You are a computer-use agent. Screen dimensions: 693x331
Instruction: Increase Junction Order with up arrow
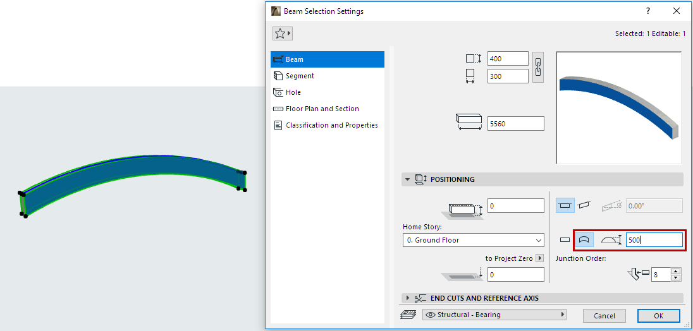click(x=675, y=272)
